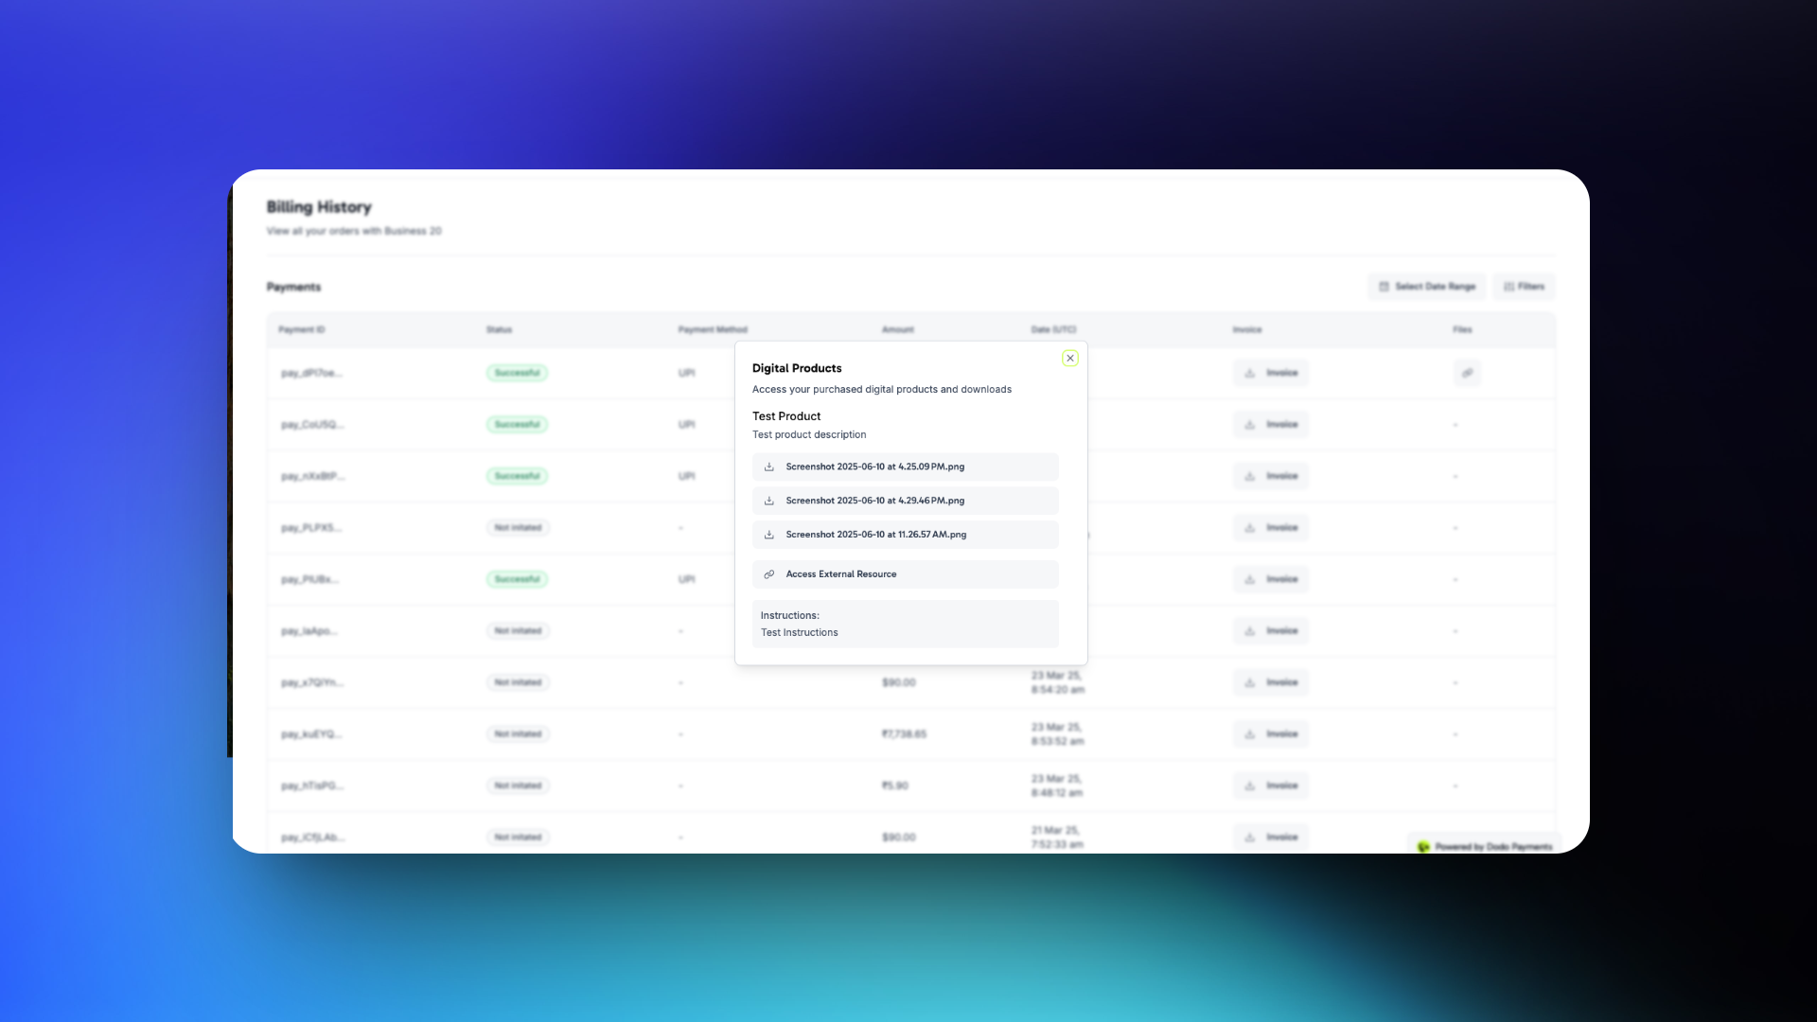Close the Digital Products dialog
Viewport: 1817px width, 1022px height.
pos(1070,359)
